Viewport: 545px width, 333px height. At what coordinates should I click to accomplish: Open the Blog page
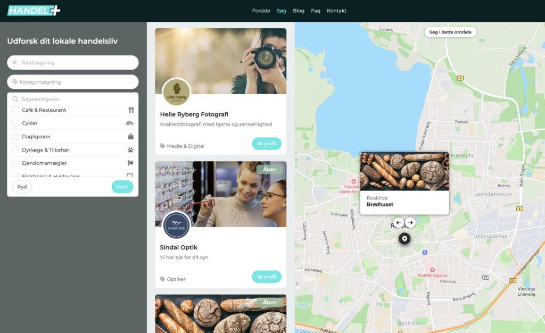[298, 11]
